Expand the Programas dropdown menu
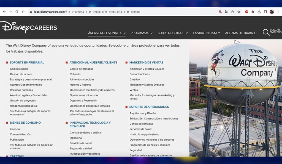The image size is (282, 164). (x=142, y=33)
